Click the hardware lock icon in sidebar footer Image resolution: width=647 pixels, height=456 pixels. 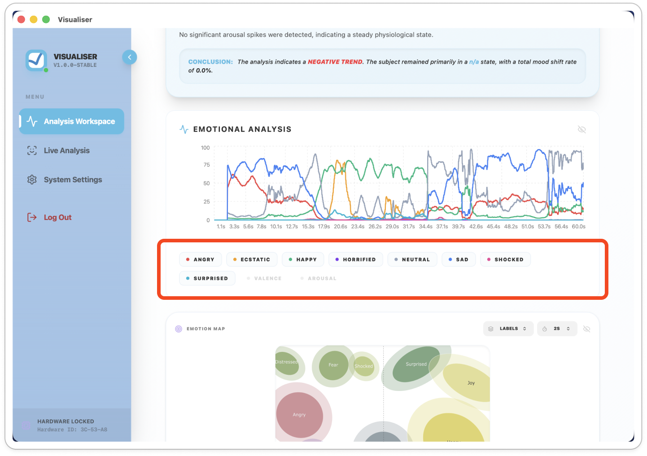point(27,425)
